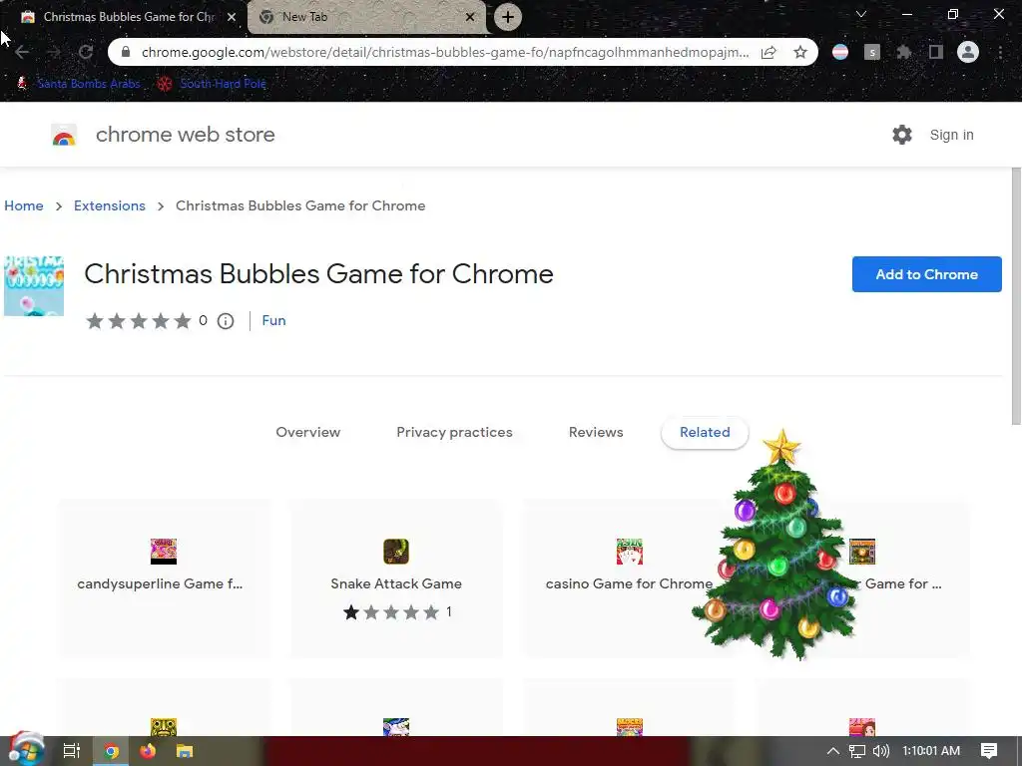Screen dimensions: 1022x766
Task: Open Task View on taskbar
Action: click(71, 751)
